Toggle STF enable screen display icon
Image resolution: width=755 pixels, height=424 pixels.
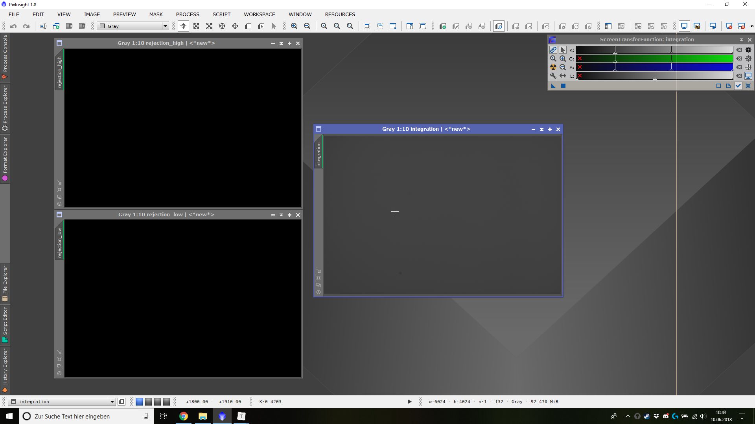coord(748,76)
